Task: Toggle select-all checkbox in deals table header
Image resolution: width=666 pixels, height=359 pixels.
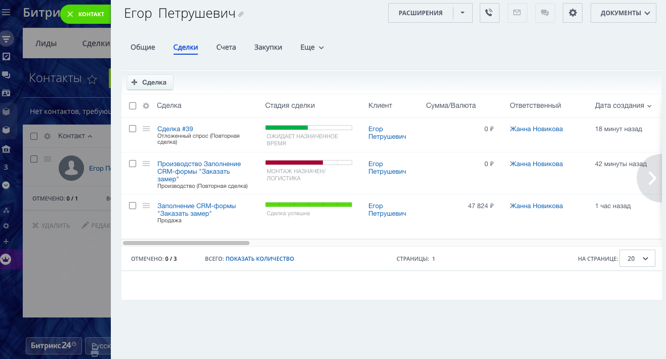Action: click(133, 106)
